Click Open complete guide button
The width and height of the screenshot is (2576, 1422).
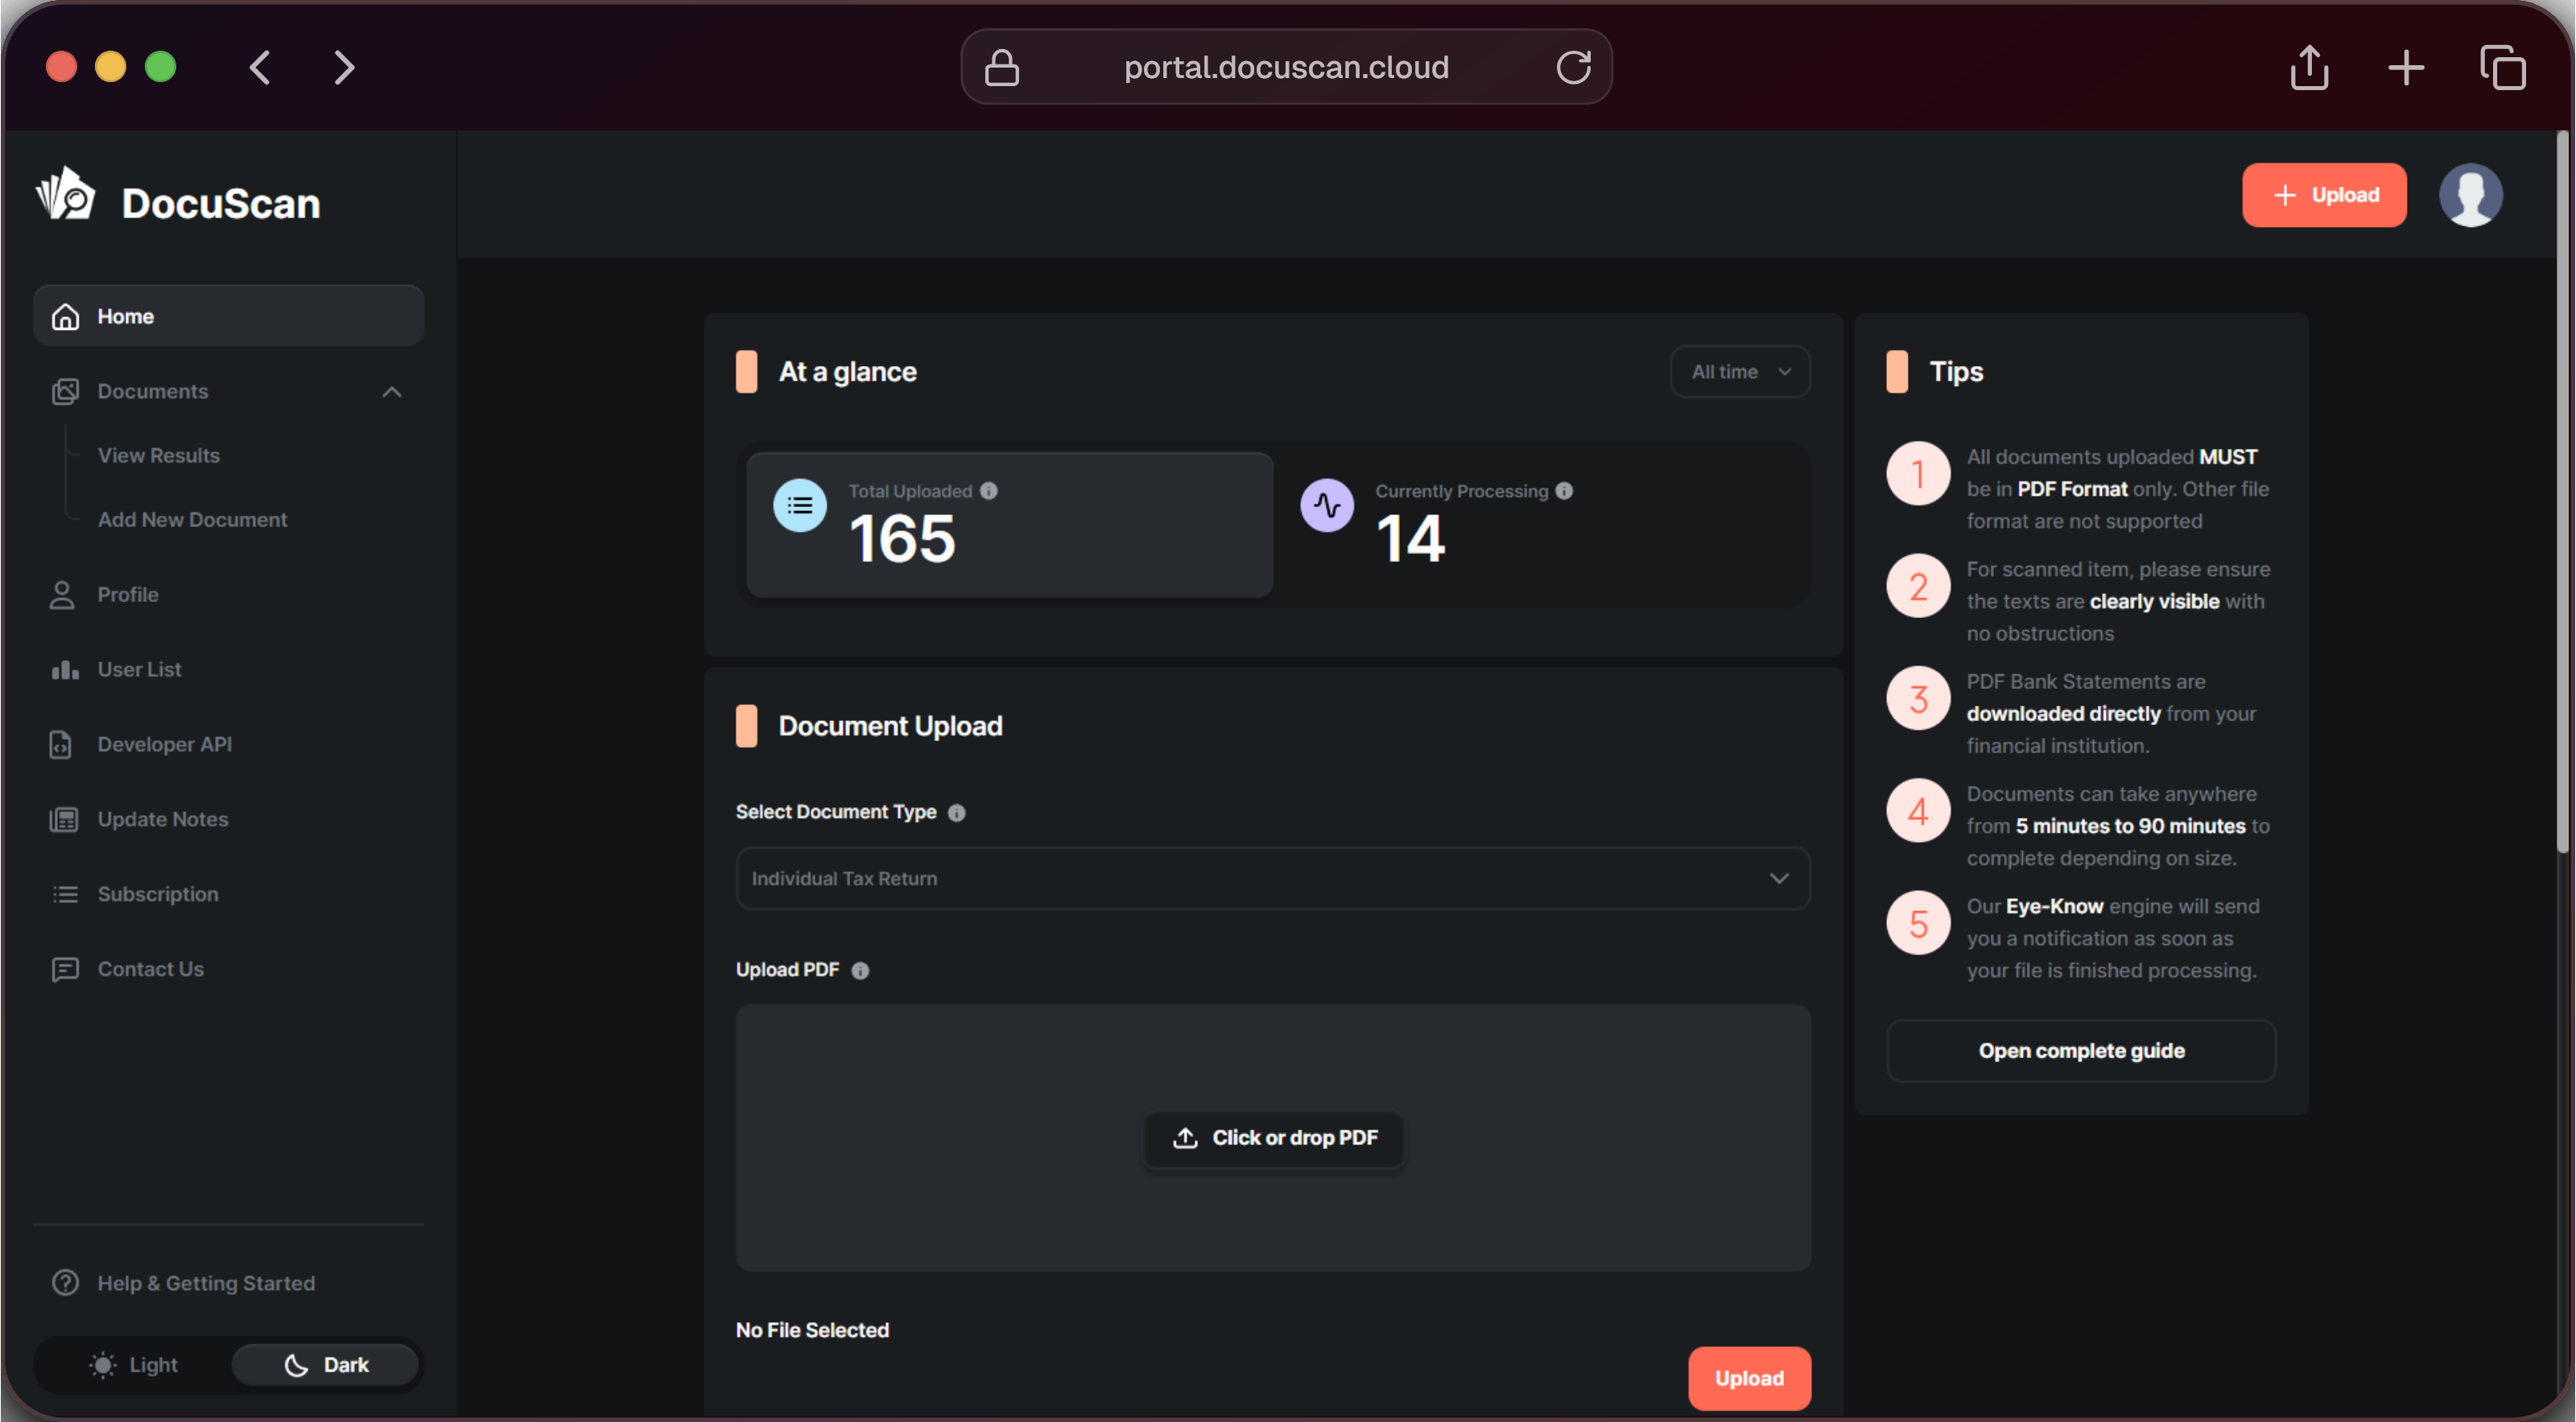pyautogui.click(x=2080, y=1051)
